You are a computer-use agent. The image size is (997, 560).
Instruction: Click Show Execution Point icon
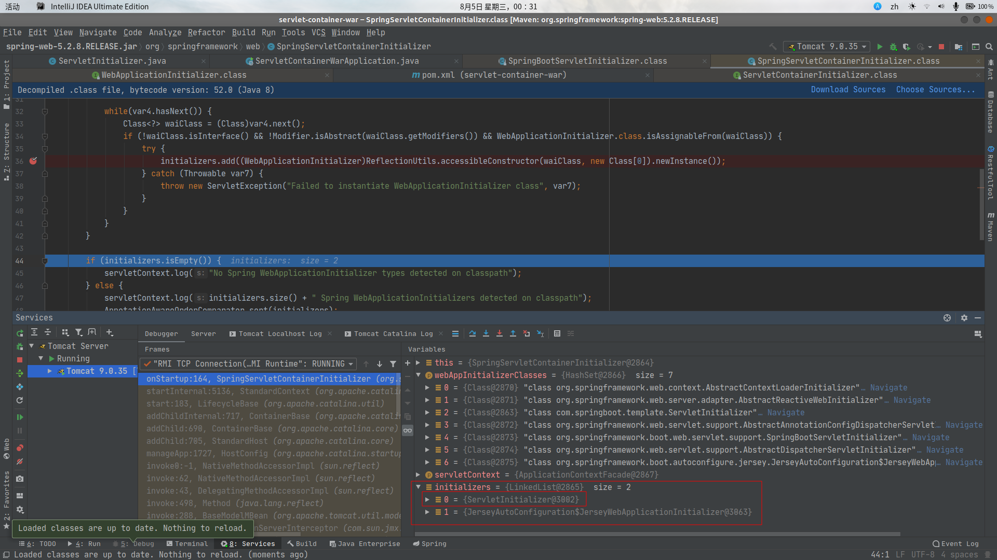[455, 333]
